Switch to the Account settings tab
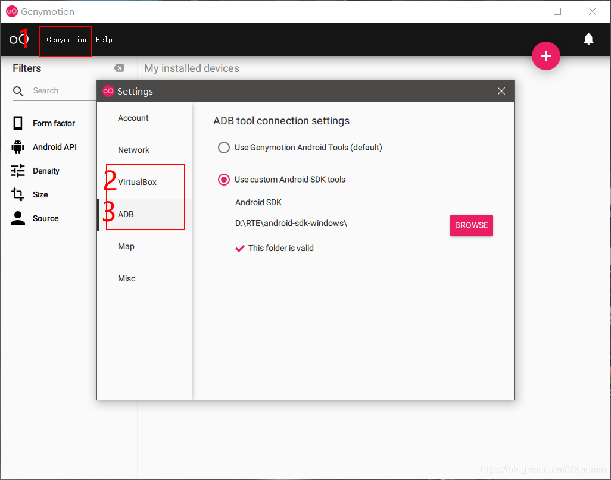This screenshot has height=480, width=611. (145, 118)
